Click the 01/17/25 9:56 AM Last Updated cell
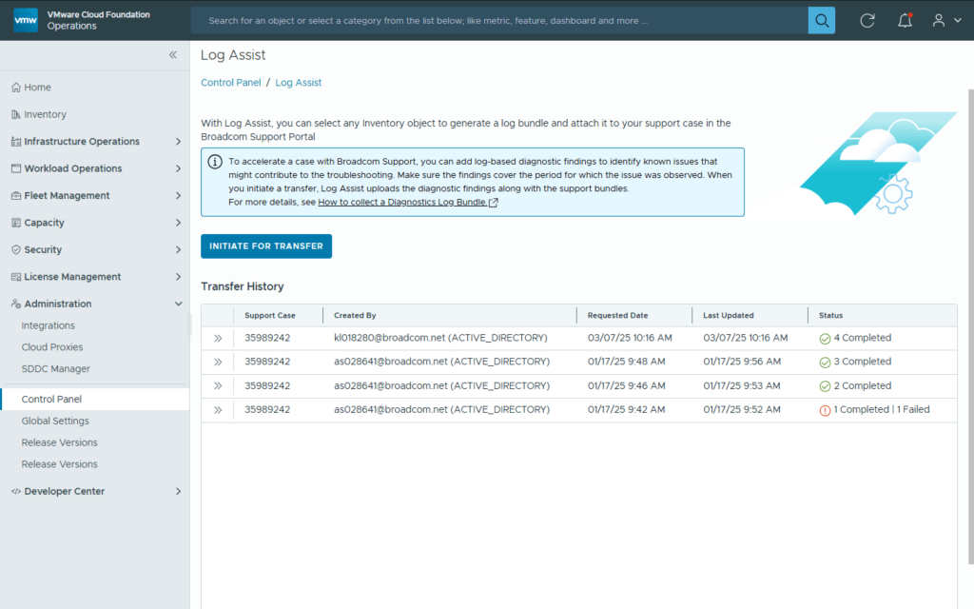 (x=742, y=362)
